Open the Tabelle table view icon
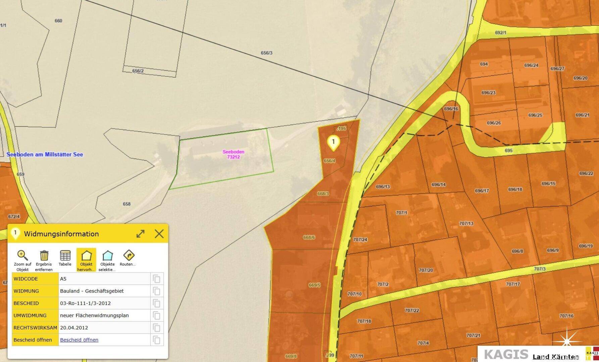599x362 pixels. [x=65, y=255]
